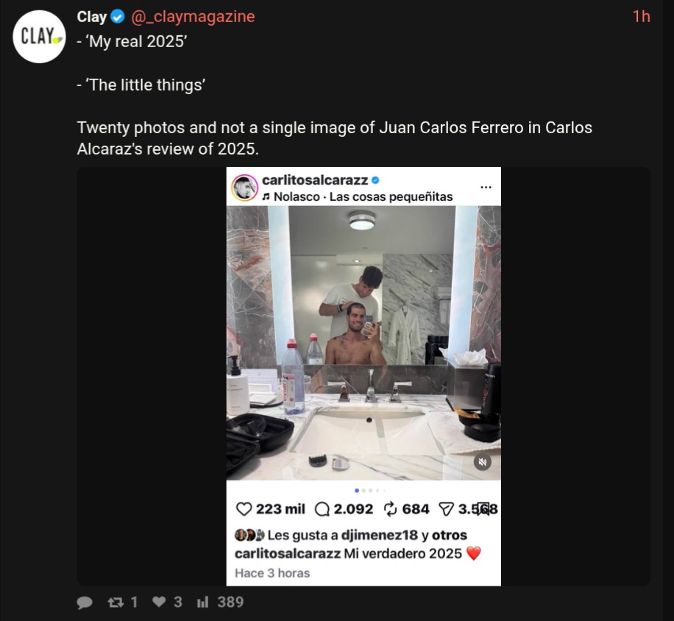674x621 pixels.
Task: Click the 1h timestamp link
Action: click(x=641, y=17)
